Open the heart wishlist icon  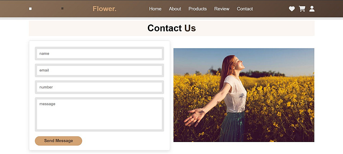[x=292, y=9]
